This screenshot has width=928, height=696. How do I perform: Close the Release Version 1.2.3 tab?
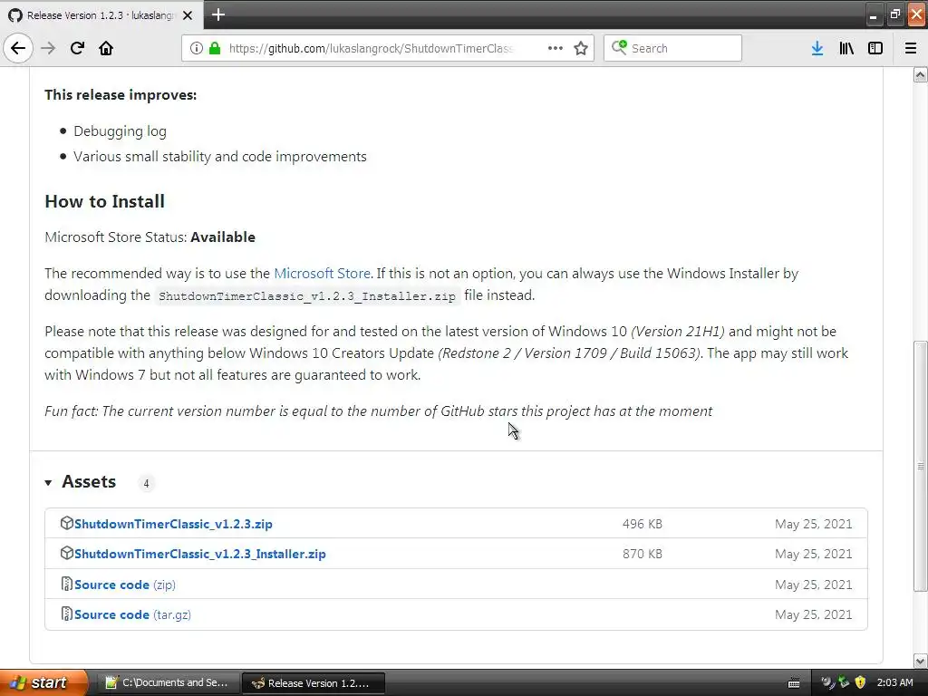pos(188,15)
